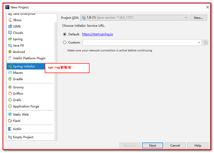Image resolution: width=214 pixels, height=153 pixels.
Task: Click the Clouds icon
Action: (10, 33)
